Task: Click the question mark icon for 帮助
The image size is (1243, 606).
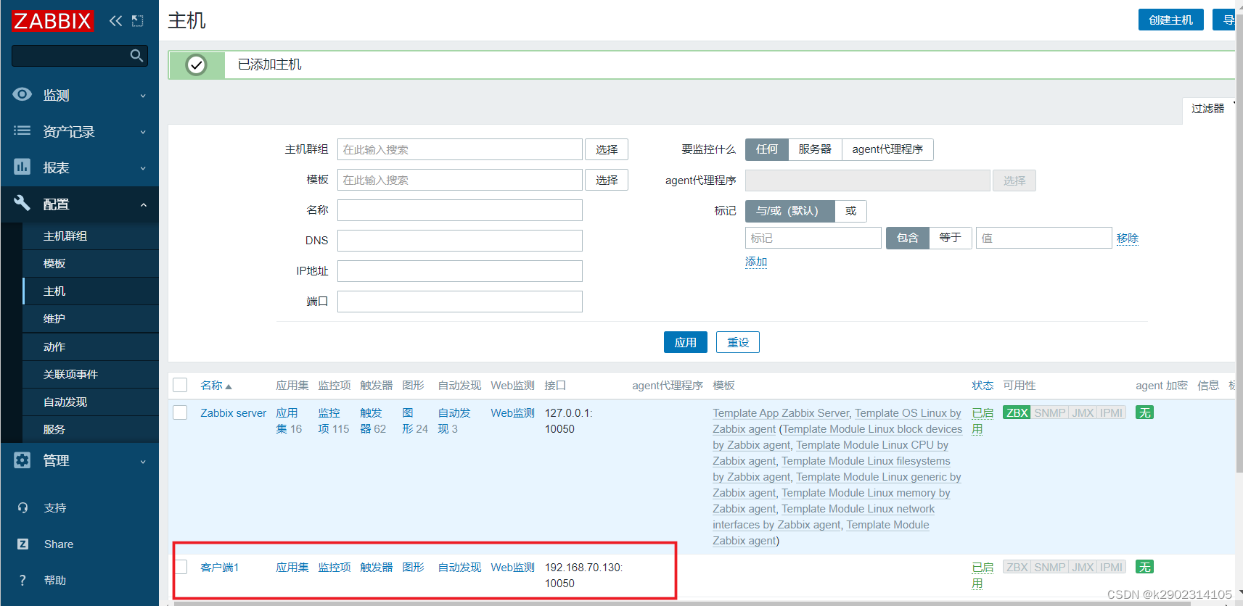Action: 22,580
